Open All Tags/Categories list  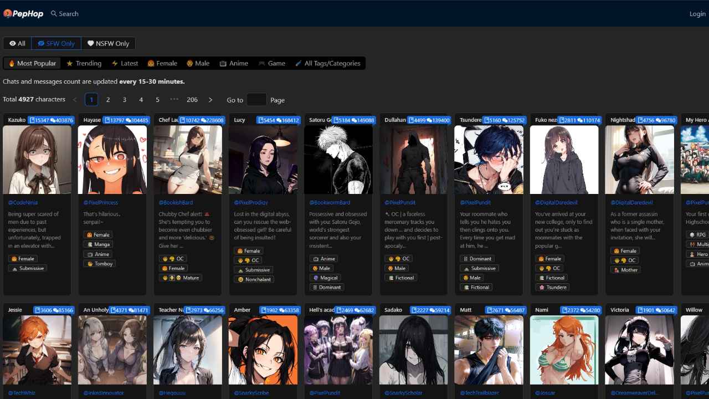[x=327, y=63]
